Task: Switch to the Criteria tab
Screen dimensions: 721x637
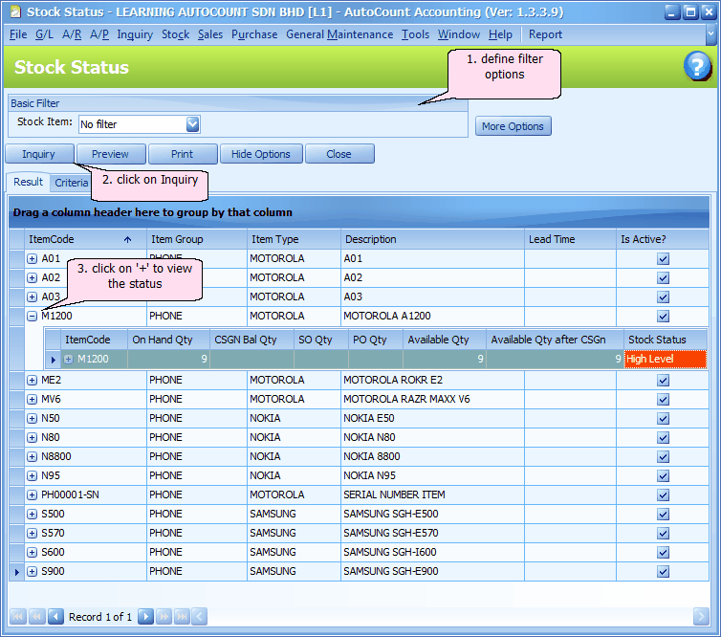Action: pyautogui.click(x=72, y=183)
